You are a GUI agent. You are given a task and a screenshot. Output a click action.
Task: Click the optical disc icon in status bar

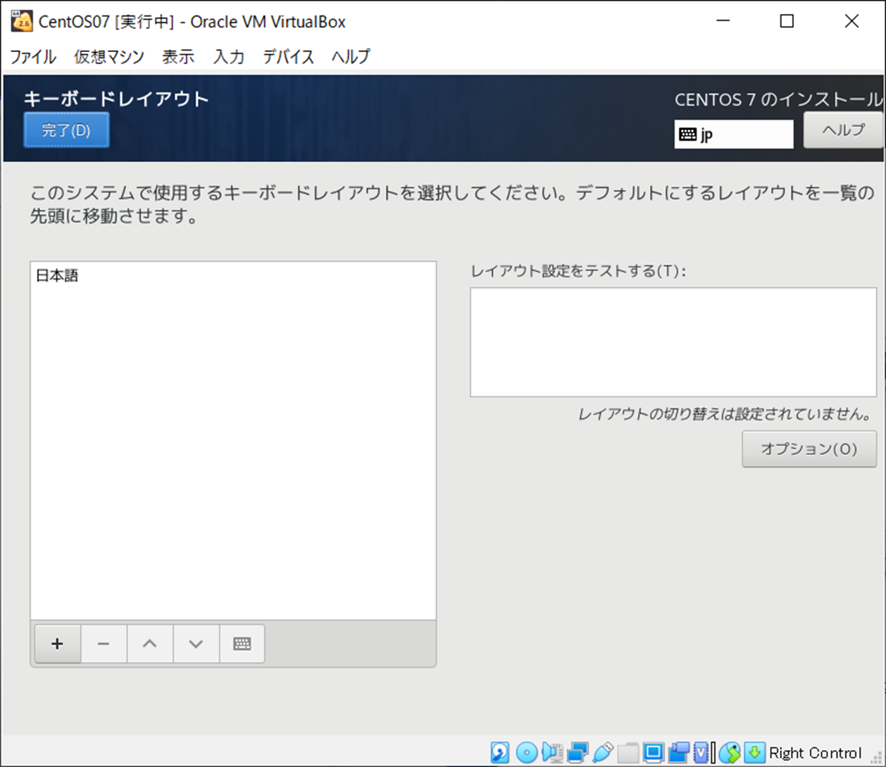pyautogui.click(x=527, y=752)
